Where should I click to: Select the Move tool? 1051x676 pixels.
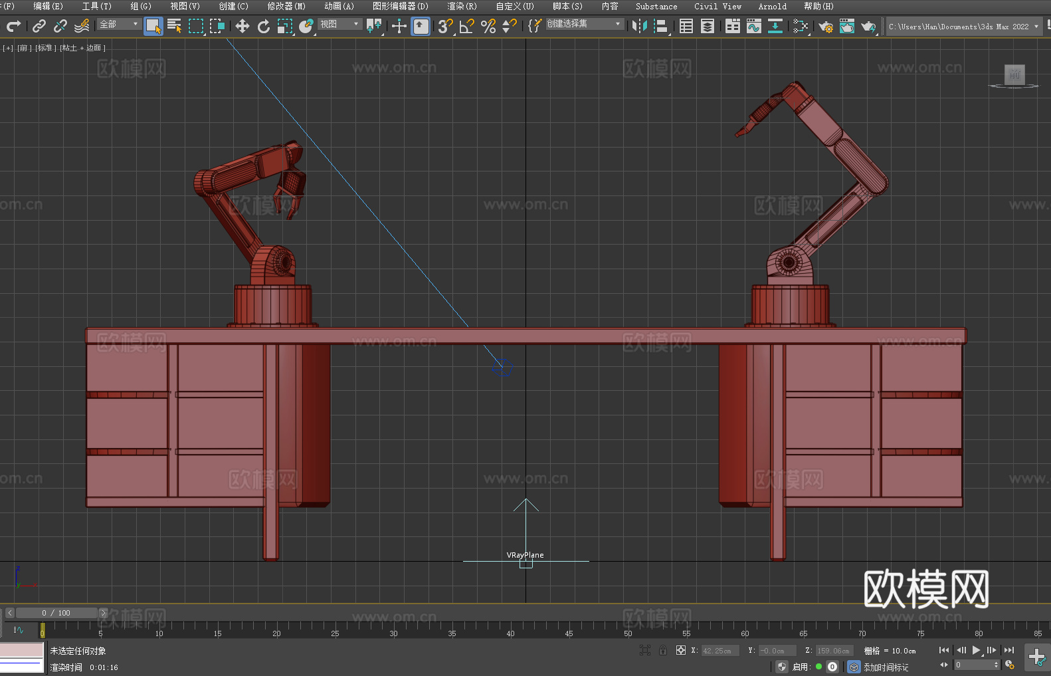pos(242,26)
